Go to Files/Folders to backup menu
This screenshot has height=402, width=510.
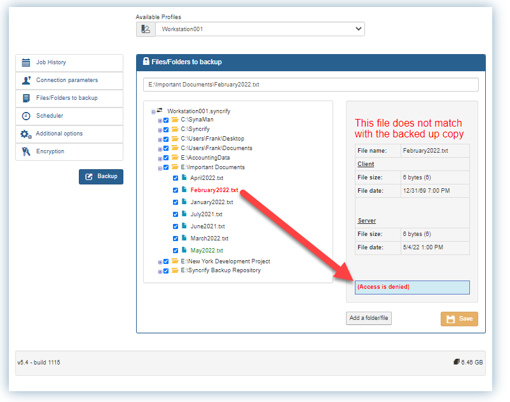pos(69,98)
